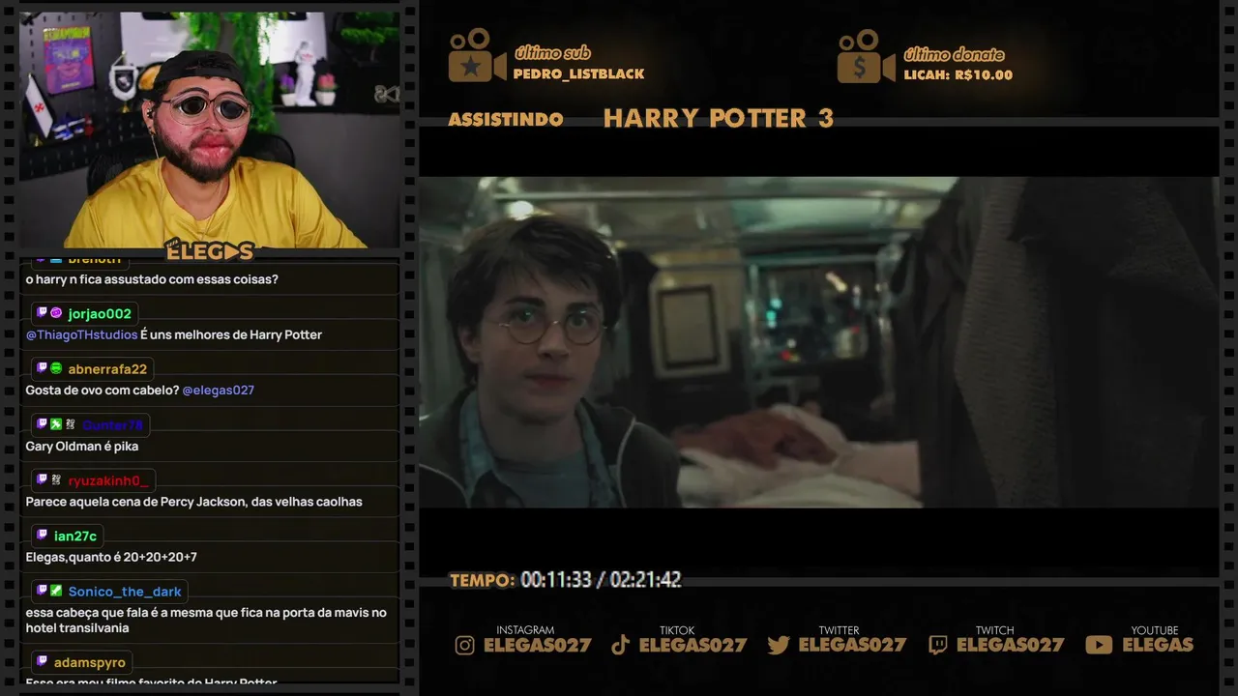Click the Twitch badge beside abnerrafa22
The width and height of the screenshot is (1238, 696).
[x=42, y=368]
